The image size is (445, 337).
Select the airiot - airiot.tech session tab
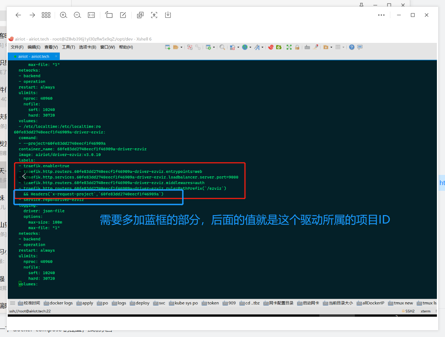[x=34, y=56]
